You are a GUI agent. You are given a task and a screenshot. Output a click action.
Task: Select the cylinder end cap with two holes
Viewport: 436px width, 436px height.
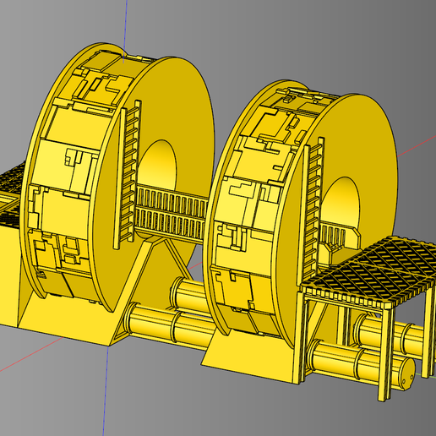click(x=406, y=373)
